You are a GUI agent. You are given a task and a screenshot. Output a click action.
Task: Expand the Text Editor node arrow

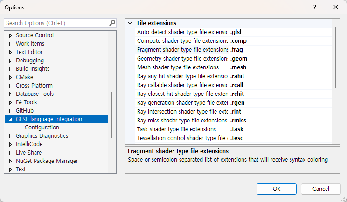(x=10, y=52)
